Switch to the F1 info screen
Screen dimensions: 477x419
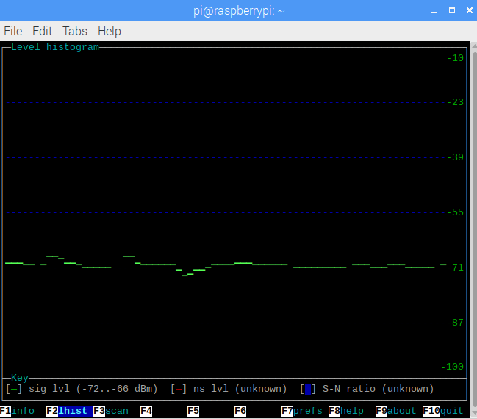click(17, 411)
